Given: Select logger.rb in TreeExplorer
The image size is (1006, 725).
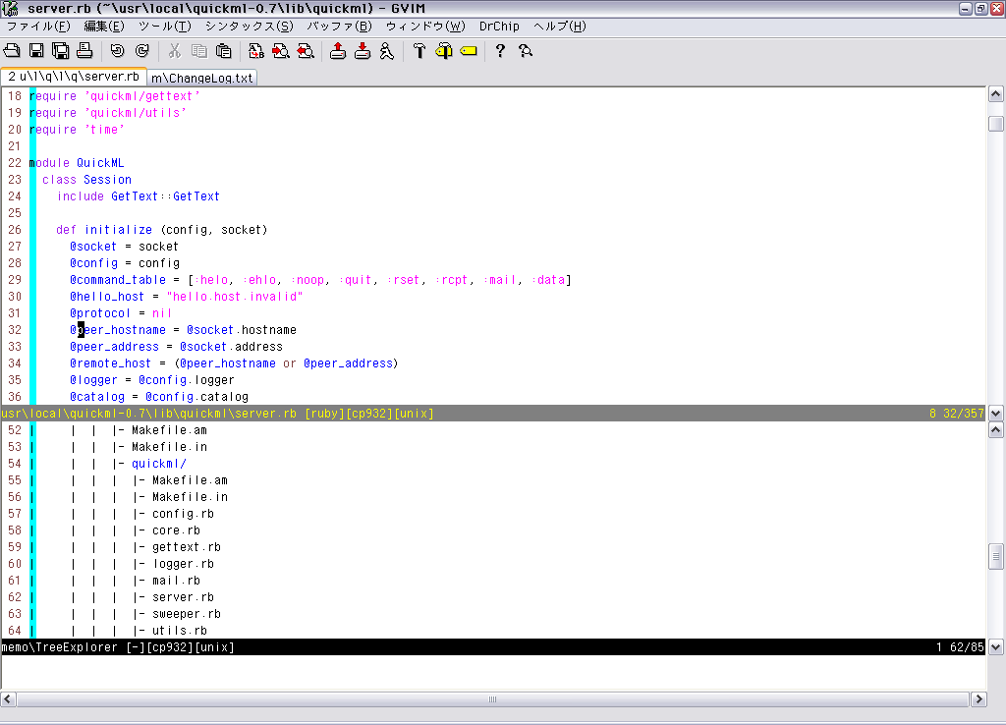Looking at the screenshot, I should point(183,564).
